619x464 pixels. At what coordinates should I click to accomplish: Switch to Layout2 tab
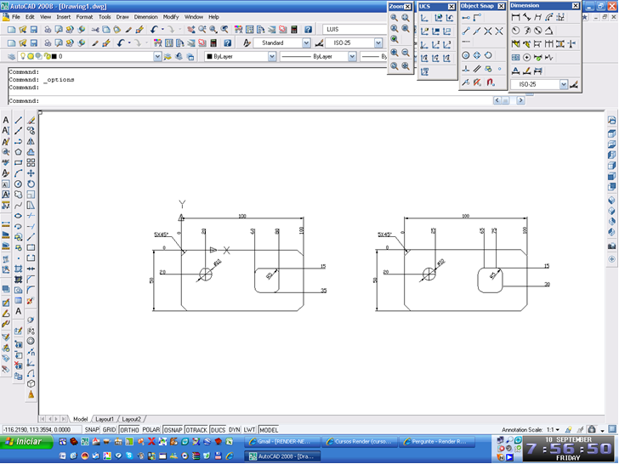[131, 419]
